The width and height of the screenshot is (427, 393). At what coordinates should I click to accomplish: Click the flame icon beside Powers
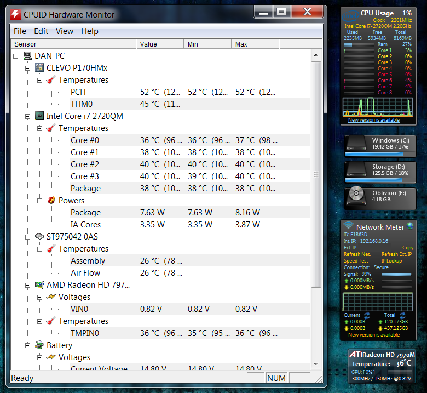point(51,200)
